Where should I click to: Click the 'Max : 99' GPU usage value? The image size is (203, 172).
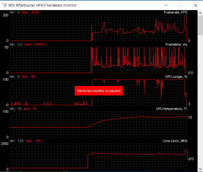point(28,77)
